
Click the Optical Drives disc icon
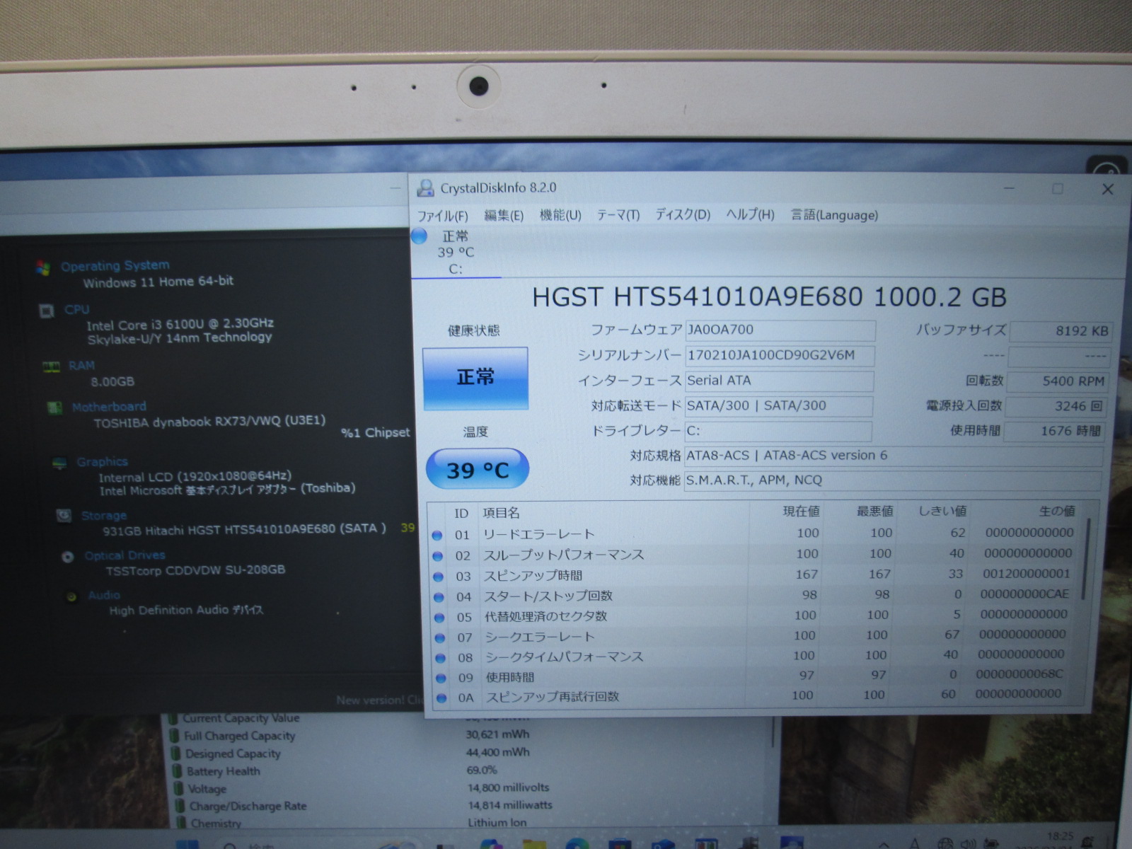click(68, 557)
